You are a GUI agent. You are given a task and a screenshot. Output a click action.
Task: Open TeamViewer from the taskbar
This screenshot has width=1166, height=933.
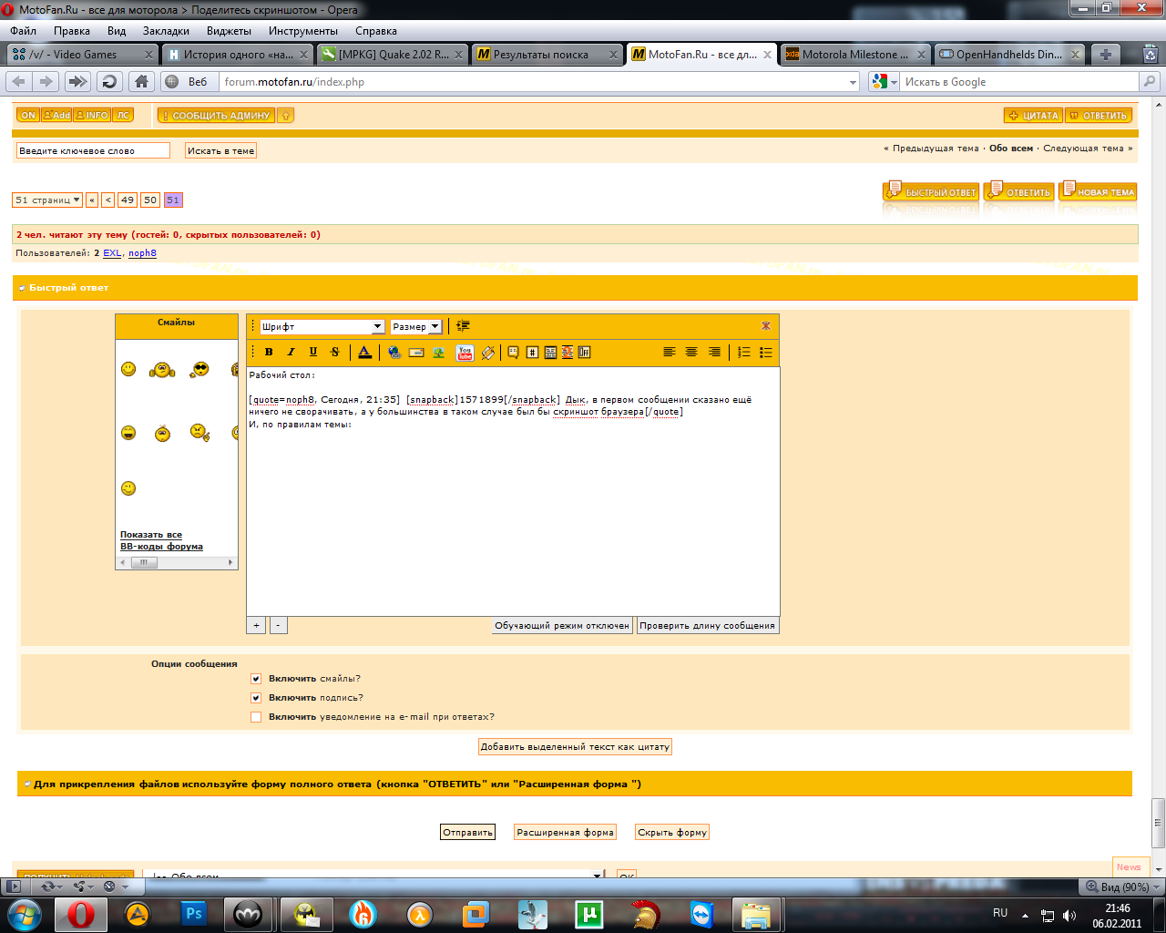pyautogui.click(x=701, y=913)
